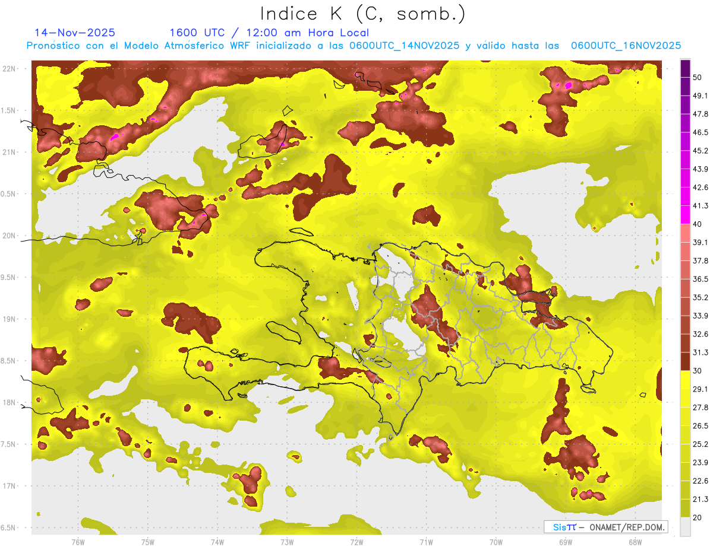
Task: Pick the dark purple swatch above 50
Action: [x=685, y=68]
